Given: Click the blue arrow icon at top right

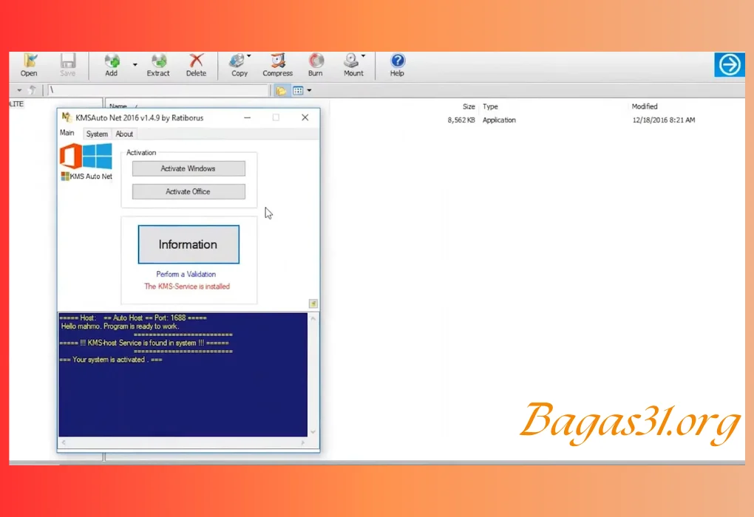Looking at the screenshot, I should point(729,64).
